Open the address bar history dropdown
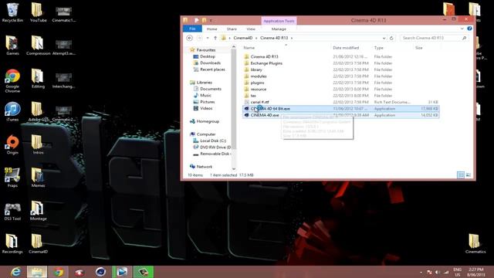Screen dimensions: 494x278 (384, 38)
